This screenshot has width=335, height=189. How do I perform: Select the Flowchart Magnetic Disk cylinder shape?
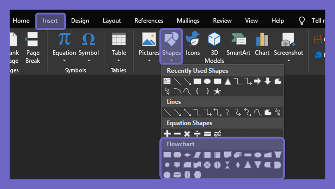[x=177, y=175]
